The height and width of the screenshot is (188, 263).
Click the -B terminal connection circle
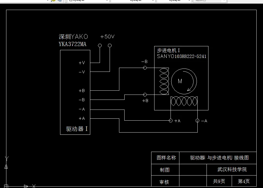coord(145,67)
